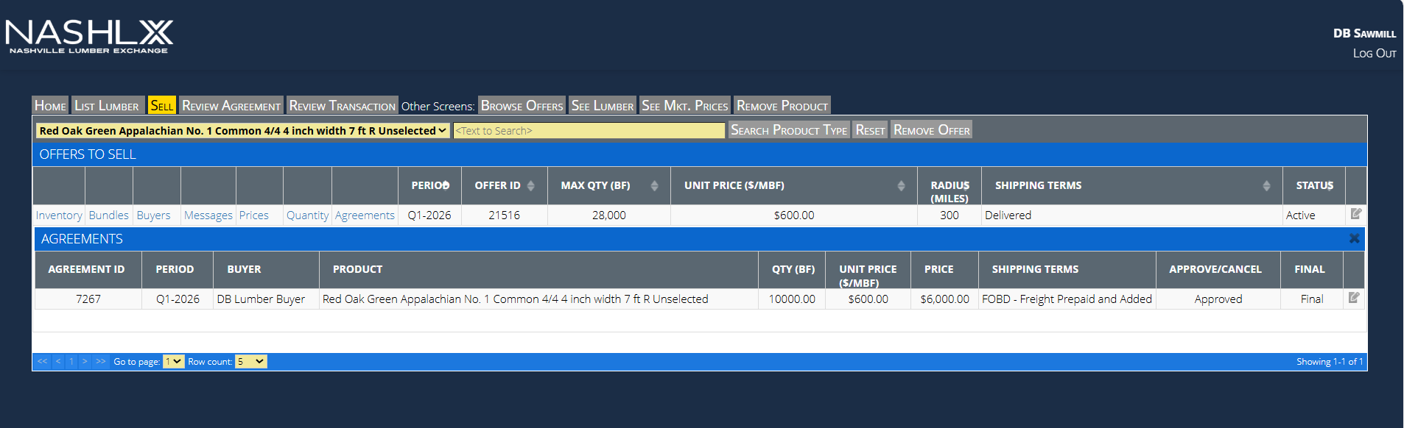Viewport: 1404px width, 428px height.
Task: Close the Agreements panel with the X icon
Action: (x=1354, y=238)
